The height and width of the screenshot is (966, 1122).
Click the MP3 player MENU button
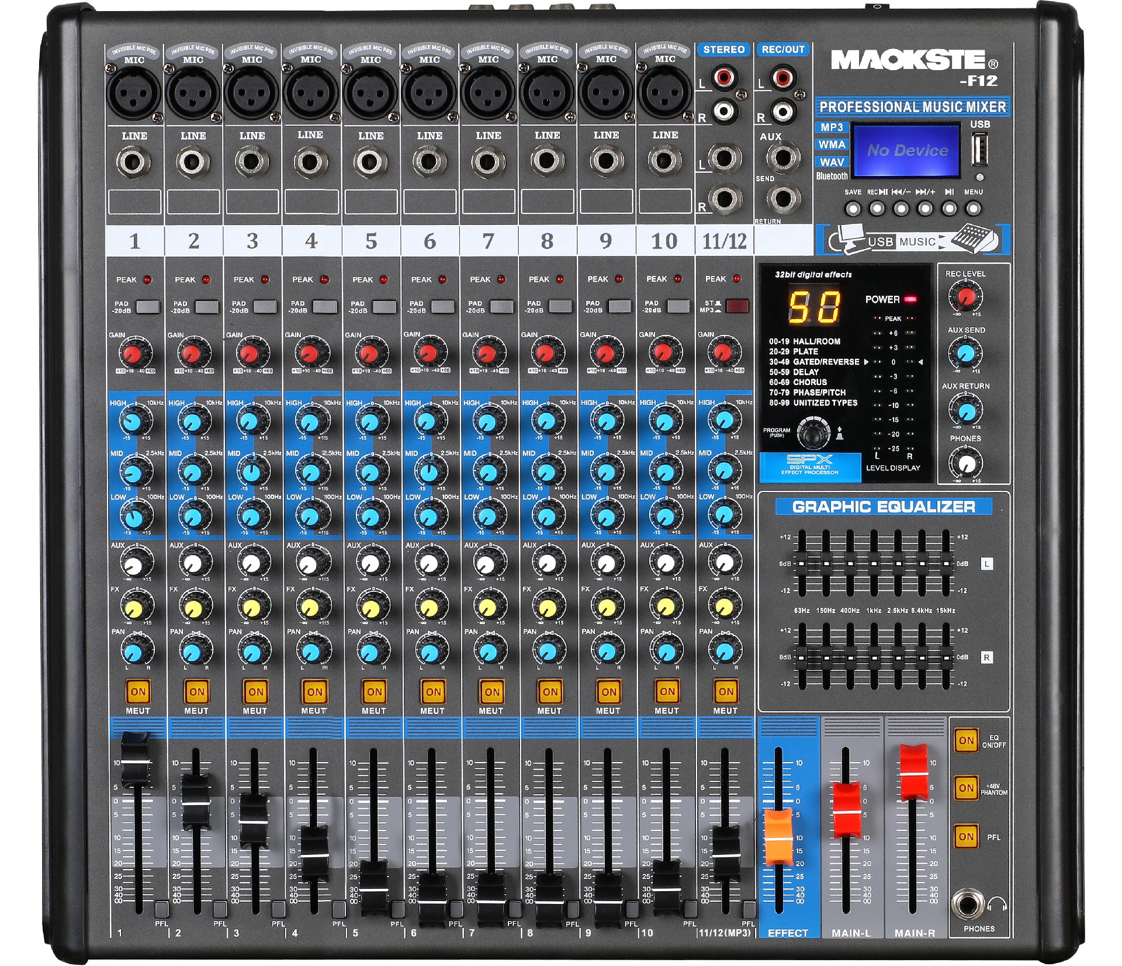(973, 208)
